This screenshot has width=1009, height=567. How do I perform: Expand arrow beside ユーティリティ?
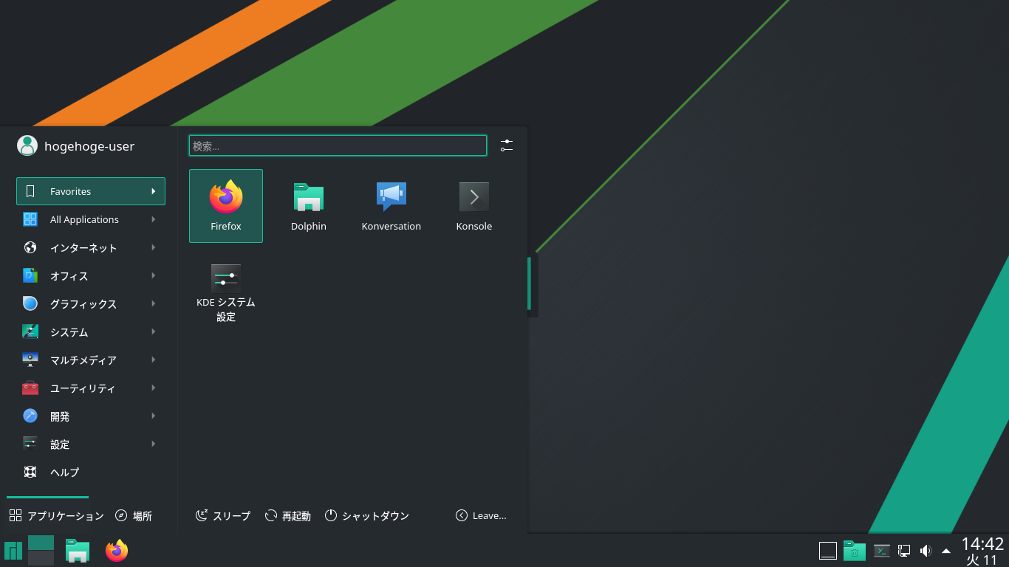(x=154, y=388)
